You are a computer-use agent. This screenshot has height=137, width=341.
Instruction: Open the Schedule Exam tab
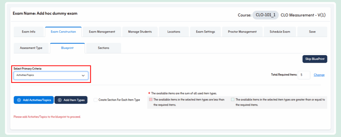[x=280, y=32]
